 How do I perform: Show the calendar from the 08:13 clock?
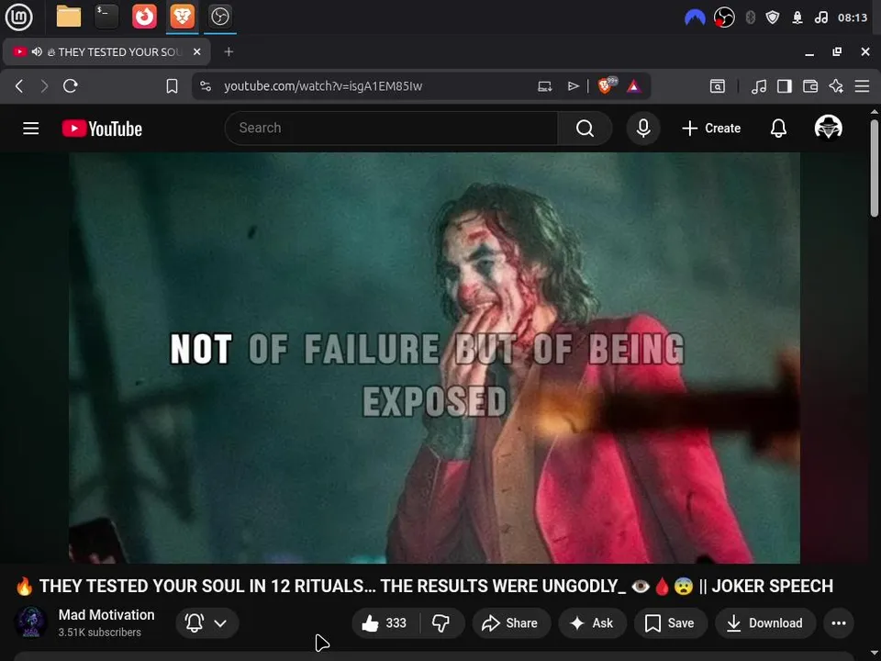(x=853, y=18)
